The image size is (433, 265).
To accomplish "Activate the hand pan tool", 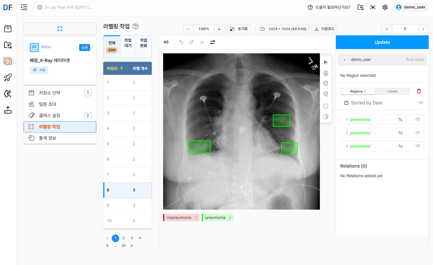I will click(326, 73).
